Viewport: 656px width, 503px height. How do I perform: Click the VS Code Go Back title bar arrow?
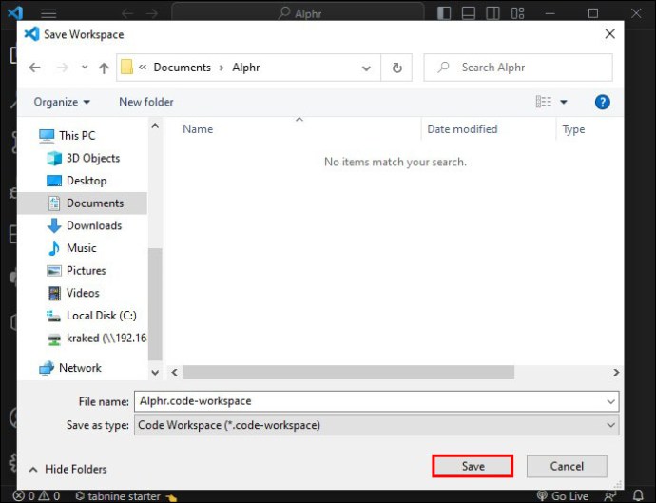click(127, 13)
